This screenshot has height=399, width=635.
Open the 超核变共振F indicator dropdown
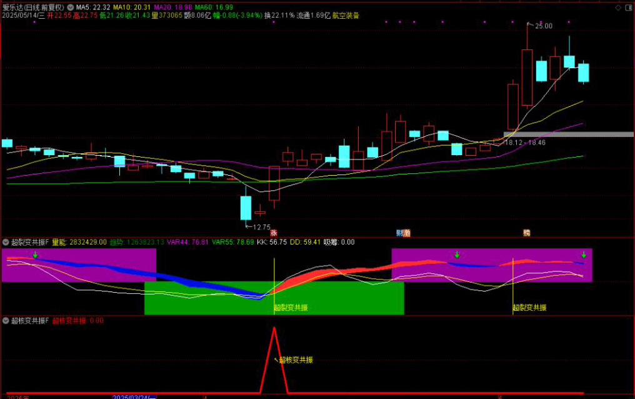6,320
